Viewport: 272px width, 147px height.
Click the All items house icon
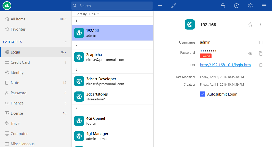click(x=7, y=19)
